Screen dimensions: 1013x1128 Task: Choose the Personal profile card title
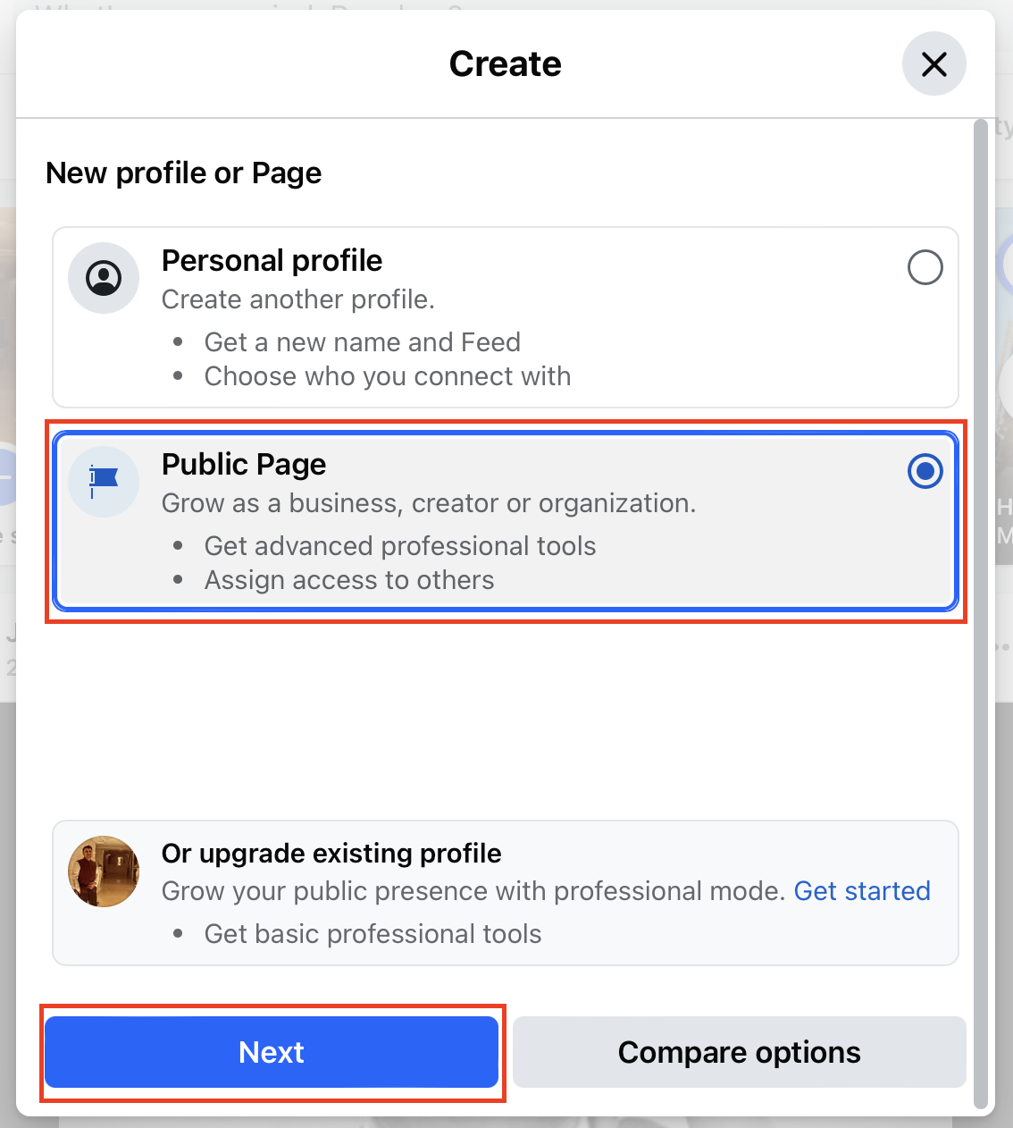click(272, 260)
